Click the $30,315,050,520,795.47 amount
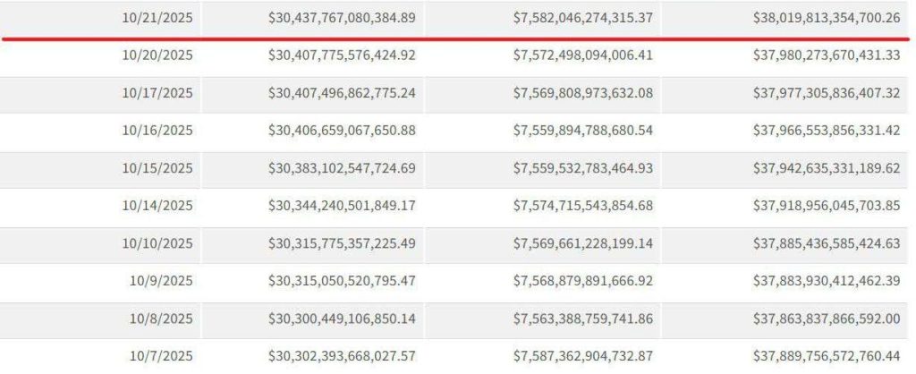Screen dimensions: 916x374 pos(342,280)
